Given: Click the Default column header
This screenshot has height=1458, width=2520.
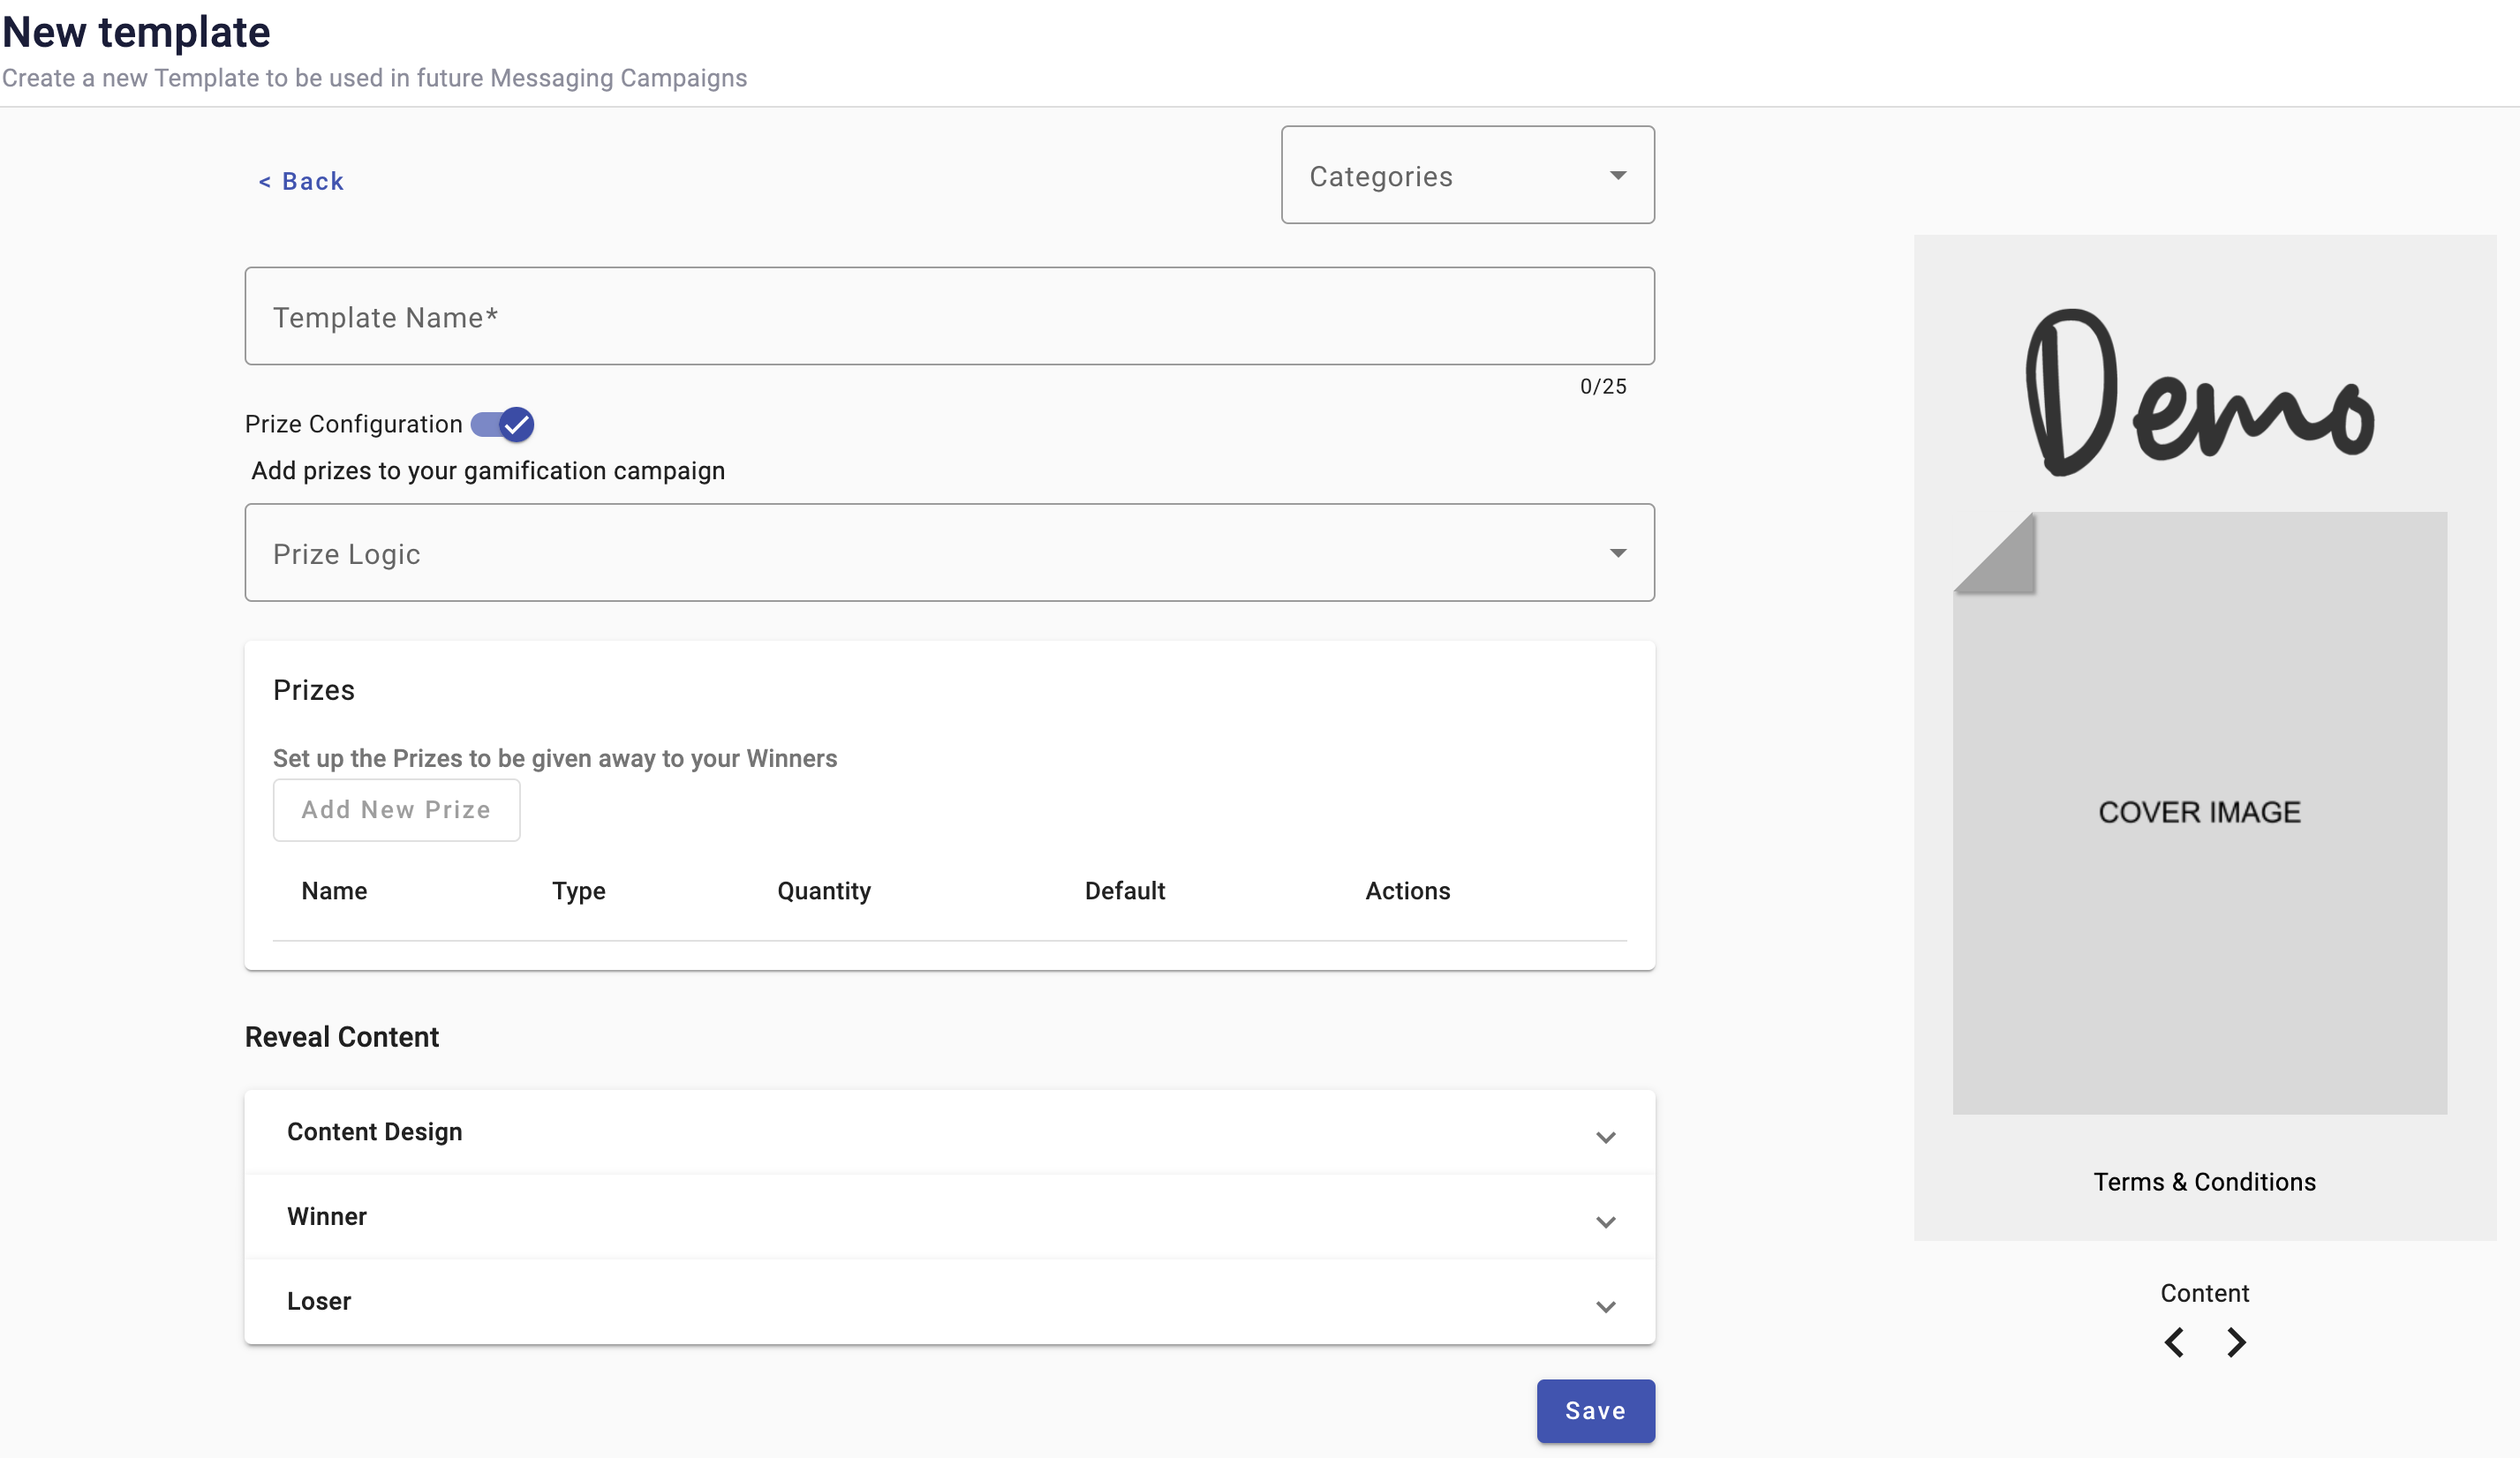Looking at the screenshot, I should 1125,891.
